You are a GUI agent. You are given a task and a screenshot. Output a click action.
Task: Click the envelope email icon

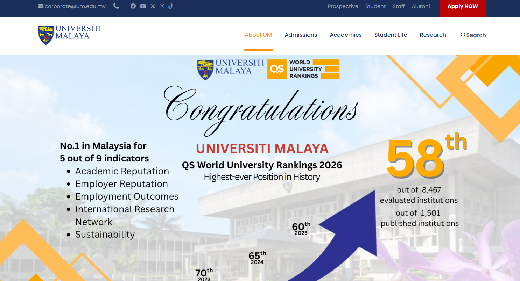click(41, 6)
